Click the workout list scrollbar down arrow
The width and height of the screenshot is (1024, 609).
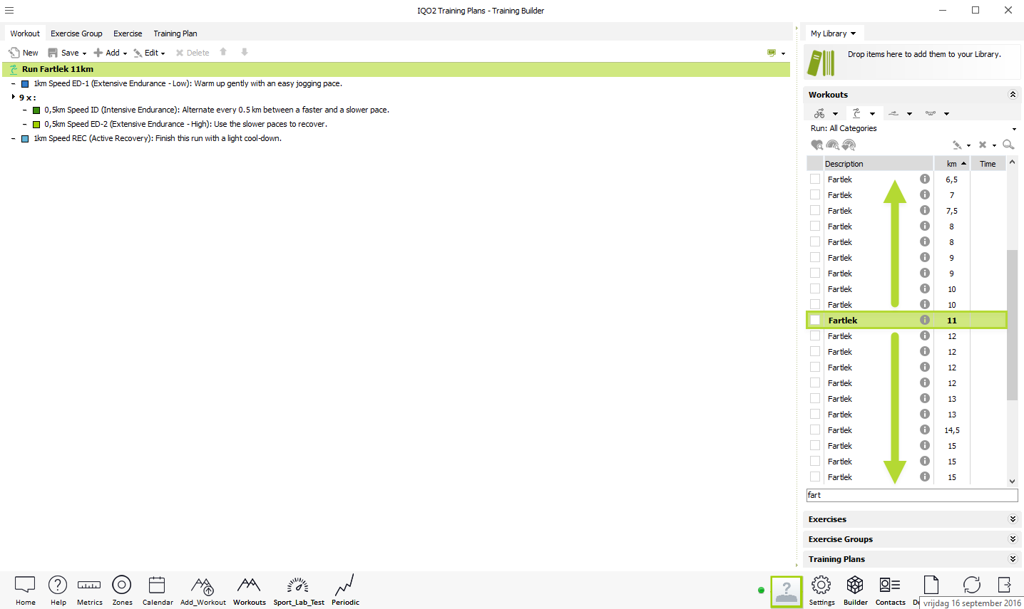coord(1012,482)
